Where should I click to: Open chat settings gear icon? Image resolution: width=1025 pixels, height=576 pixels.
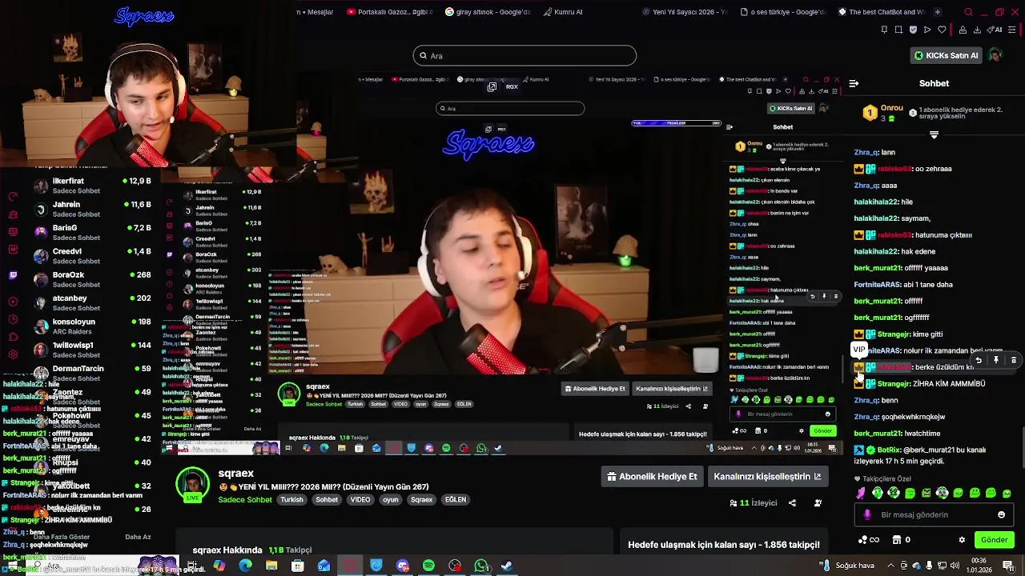[x=962, y=540]
